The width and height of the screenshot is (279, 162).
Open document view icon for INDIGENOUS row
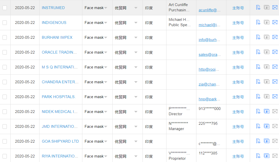pos(258,22)
